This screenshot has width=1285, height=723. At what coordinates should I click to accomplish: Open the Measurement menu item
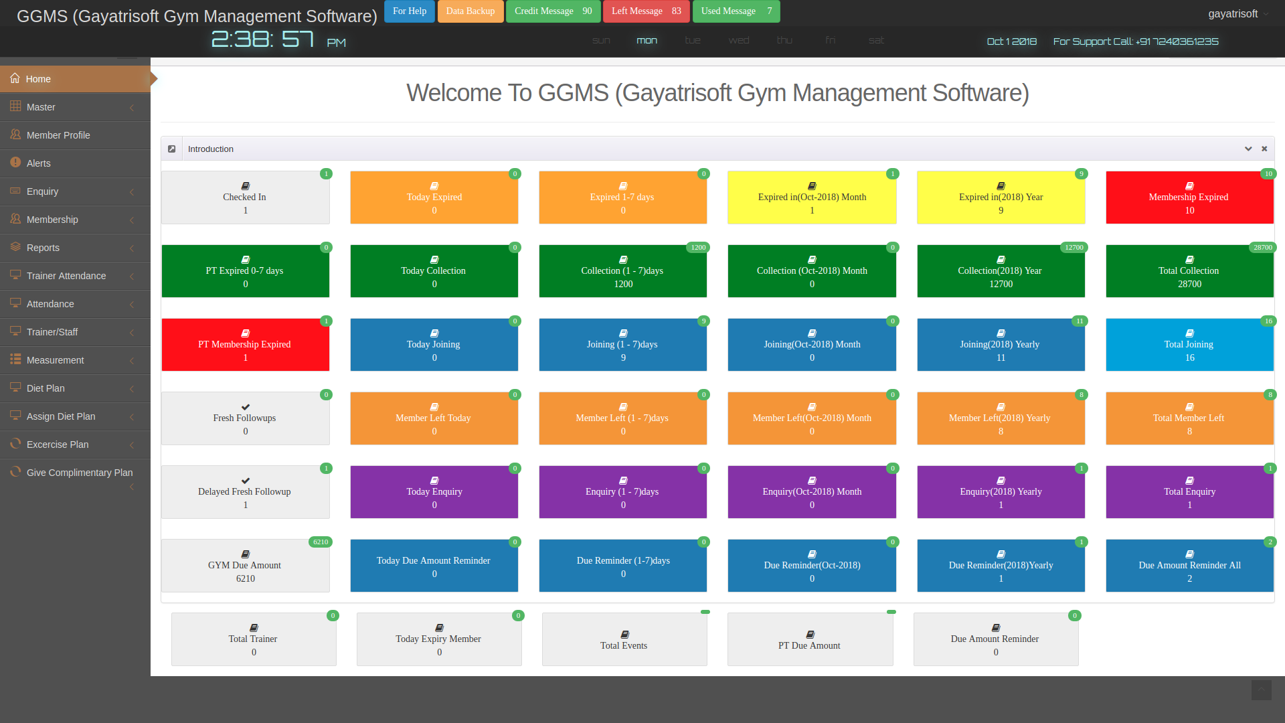coord(75,360)
